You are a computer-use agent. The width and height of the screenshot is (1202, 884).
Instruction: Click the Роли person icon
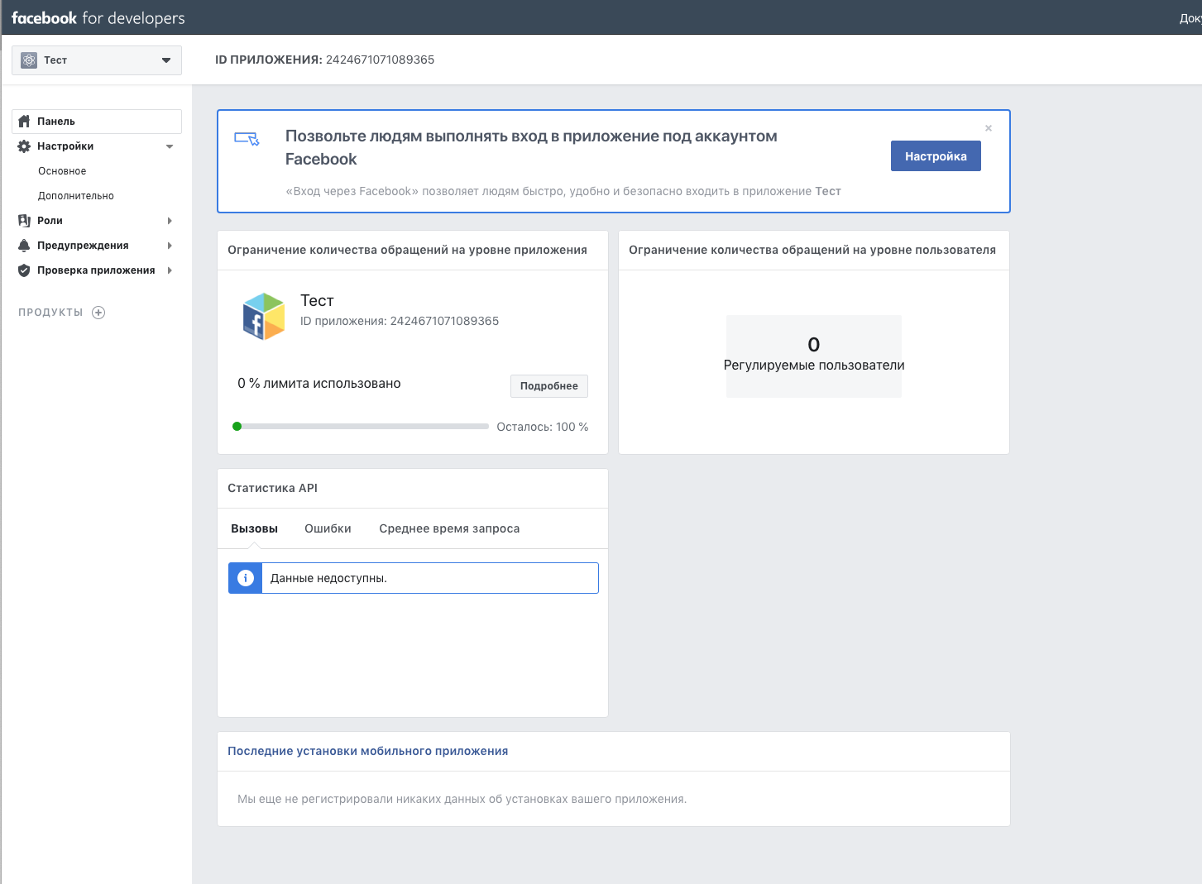click(24, 221)
